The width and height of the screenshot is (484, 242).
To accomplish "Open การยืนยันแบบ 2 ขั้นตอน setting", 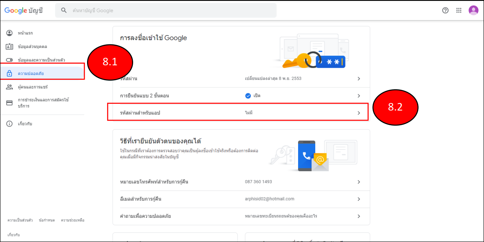I will click(x=241, y=96).
